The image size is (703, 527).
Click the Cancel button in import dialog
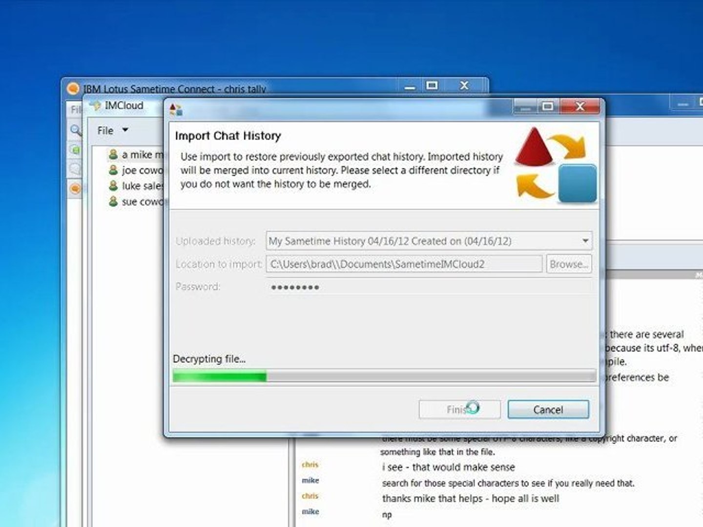coord(548,409)
